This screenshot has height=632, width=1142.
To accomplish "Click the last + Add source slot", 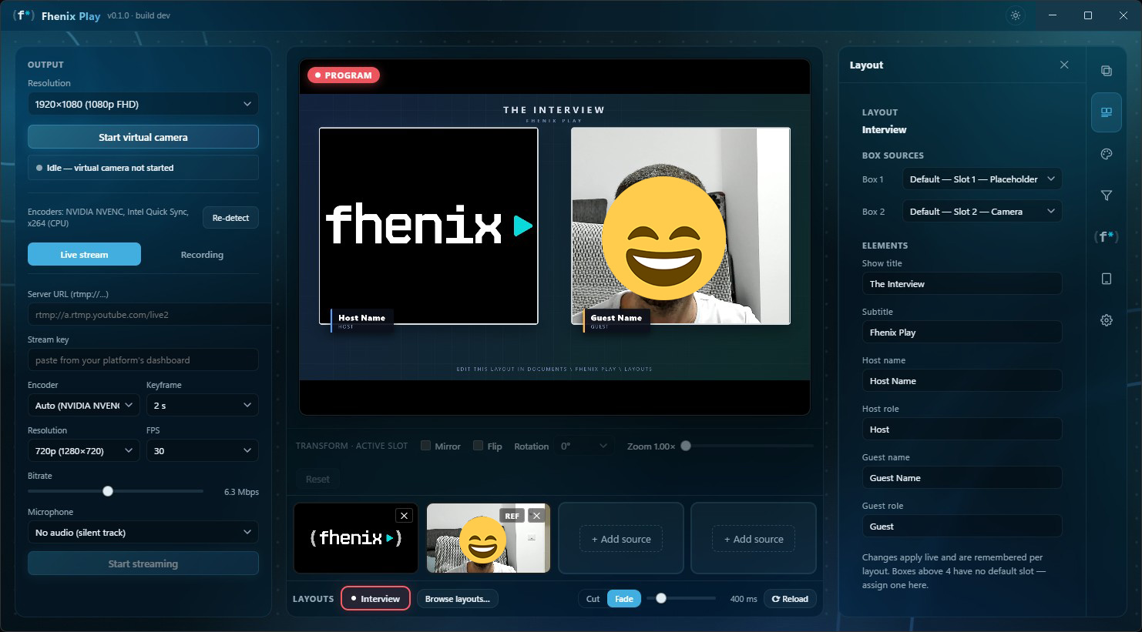I will (754, 539).
